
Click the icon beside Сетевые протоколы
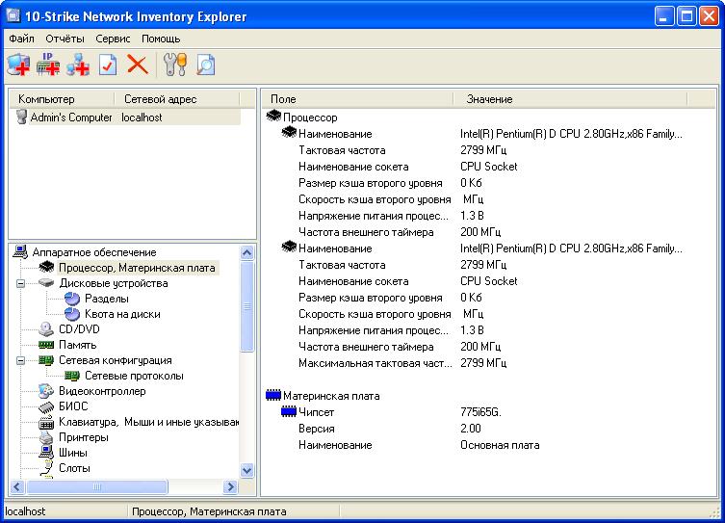(72, 376)
